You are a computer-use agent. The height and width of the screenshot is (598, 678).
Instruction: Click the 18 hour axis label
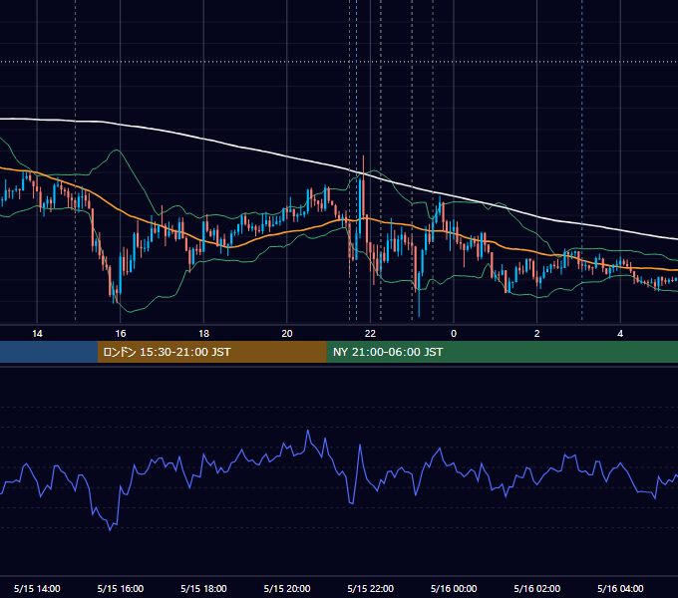coord(203,334)
